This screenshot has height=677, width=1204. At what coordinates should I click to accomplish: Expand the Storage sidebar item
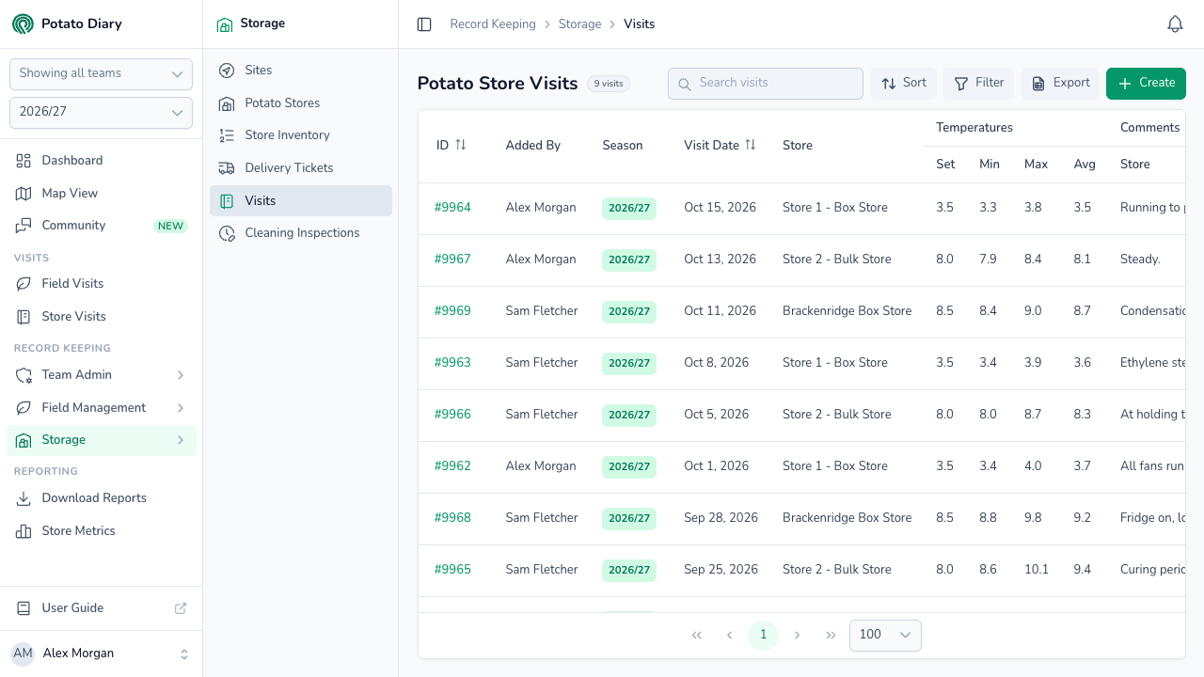[101, 439]
